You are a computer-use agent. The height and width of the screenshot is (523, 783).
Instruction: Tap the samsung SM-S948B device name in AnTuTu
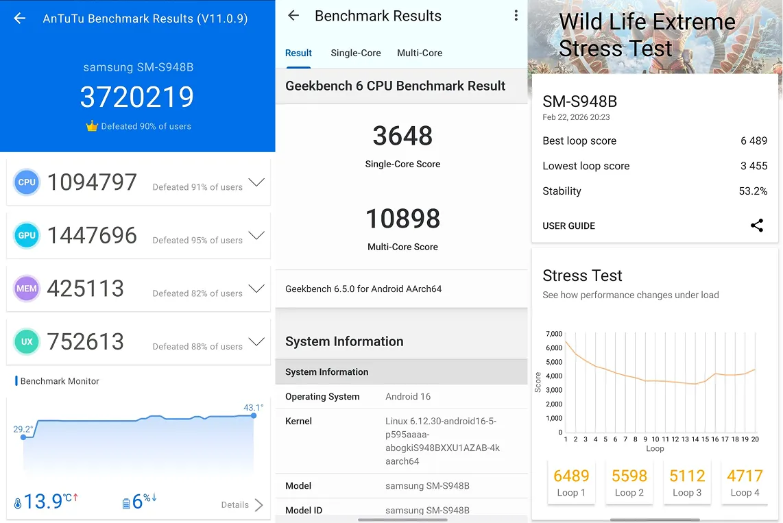[x=138, y=67]
